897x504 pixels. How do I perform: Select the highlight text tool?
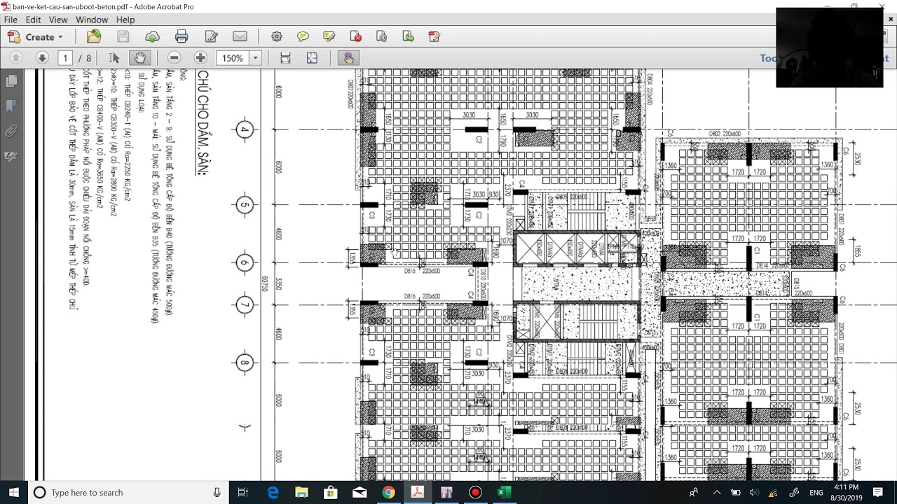click(329, 36)
